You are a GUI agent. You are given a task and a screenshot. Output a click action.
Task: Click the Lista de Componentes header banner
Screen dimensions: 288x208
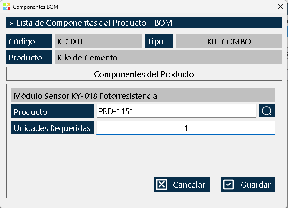pos(144,23)
